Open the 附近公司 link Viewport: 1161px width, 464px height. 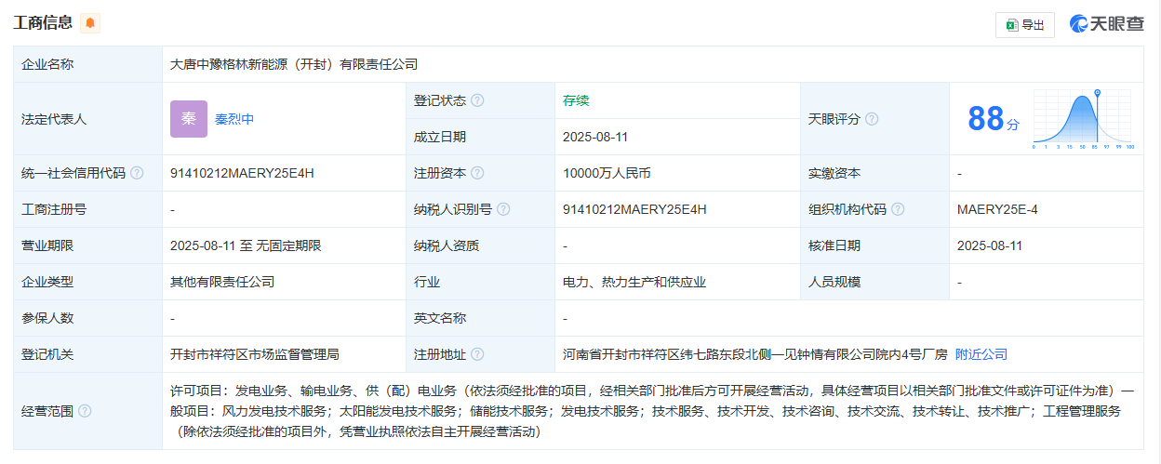(981, 354)
